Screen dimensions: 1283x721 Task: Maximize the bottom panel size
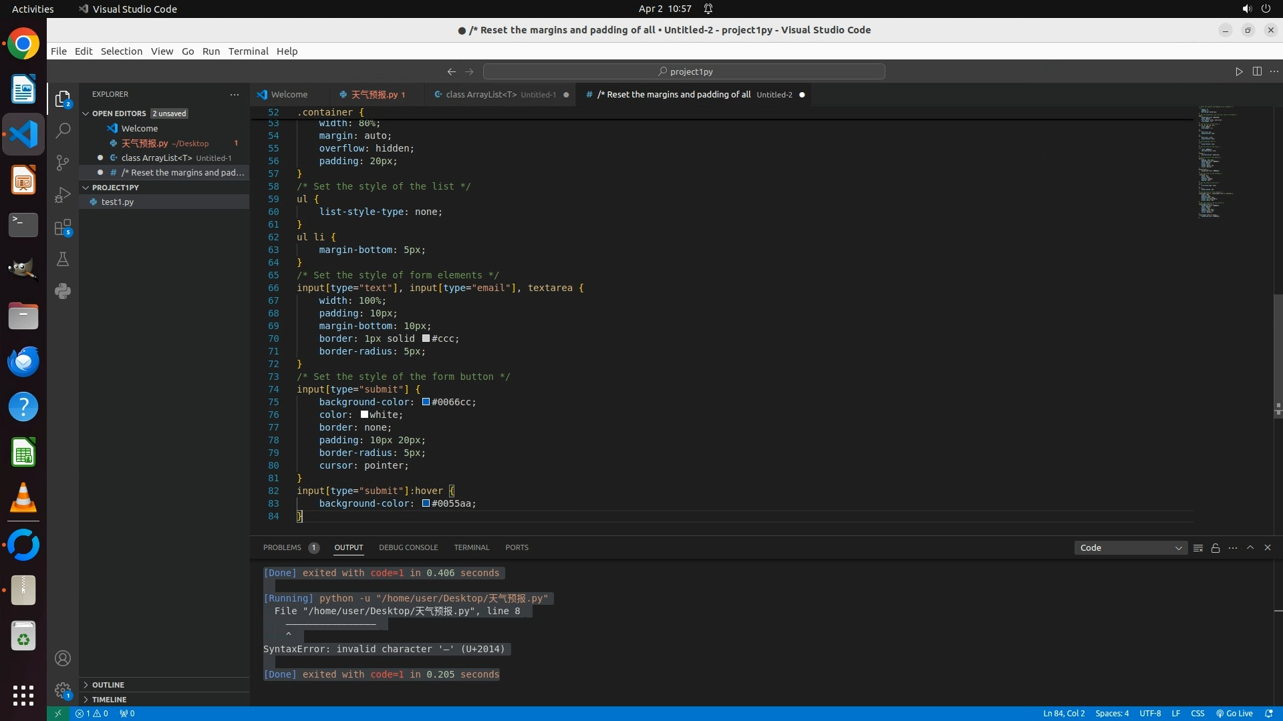tap(1250, 547)
